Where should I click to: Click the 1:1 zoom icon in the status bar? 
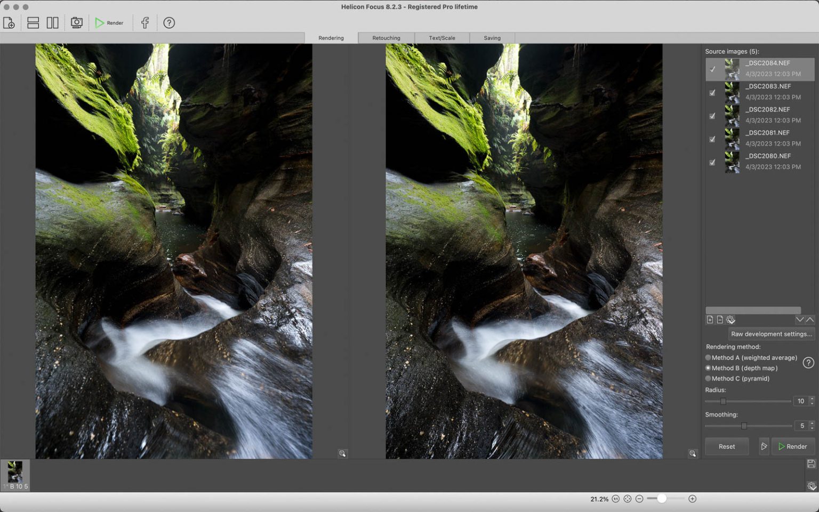pyautogui.click(x=615, y=499)
